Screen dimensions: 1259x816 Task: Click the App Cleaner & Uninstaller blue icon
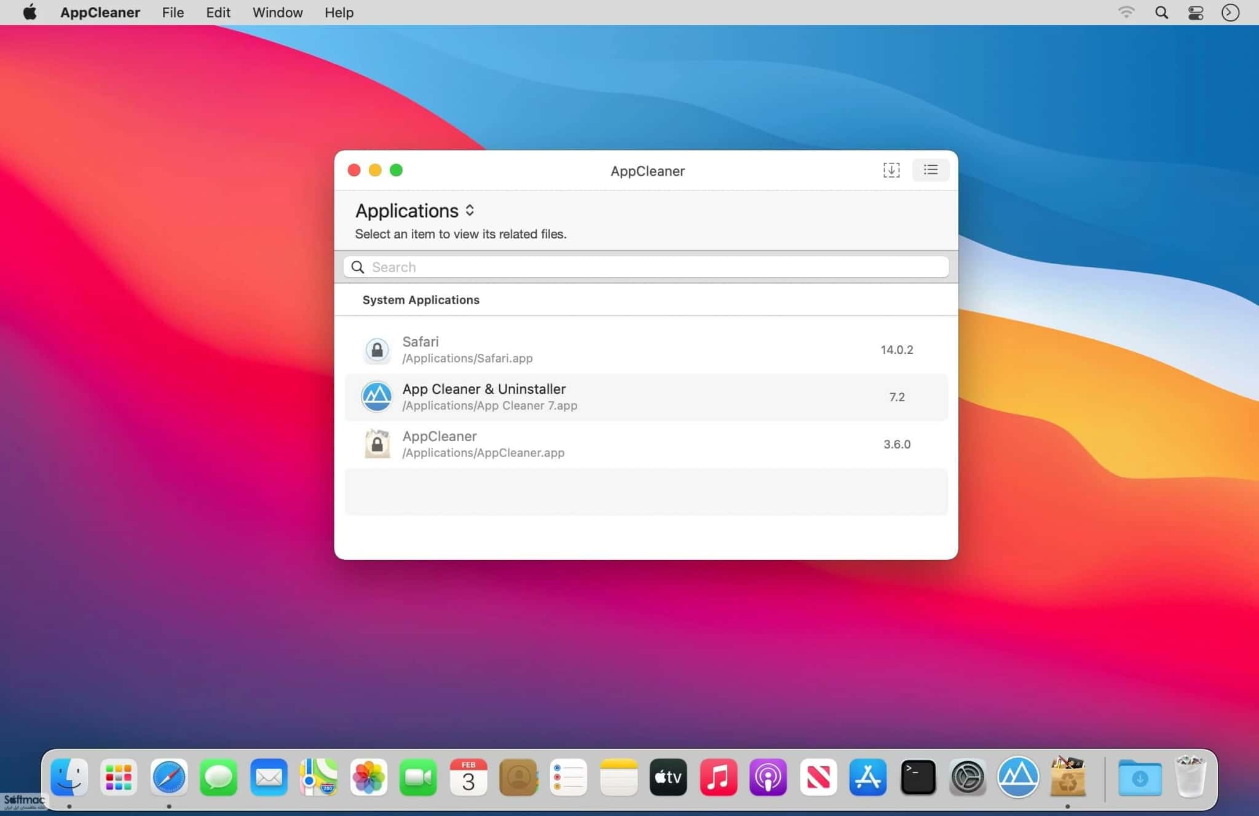click(377, 397)
